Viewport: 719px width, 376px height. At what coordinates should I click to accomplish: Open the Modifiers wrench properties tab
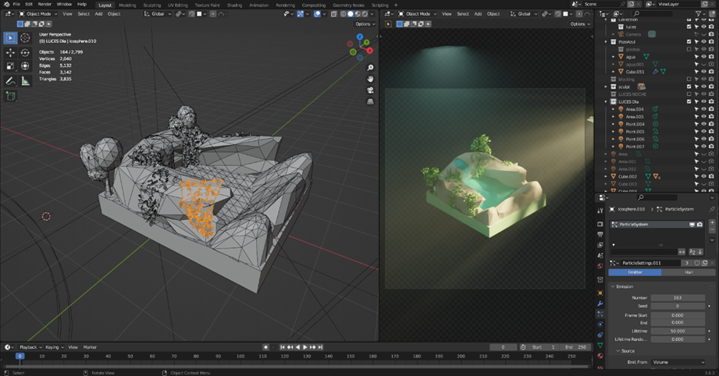click(x=600, y=303)
